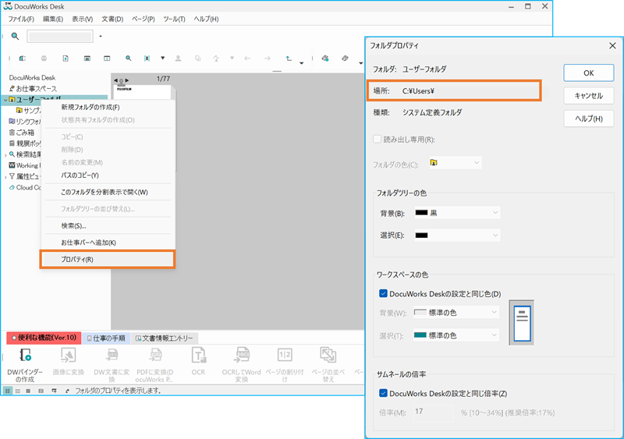Open the folder tree 背景(B) color dropdown
This screenshot has width=624, height=439.
457,213
